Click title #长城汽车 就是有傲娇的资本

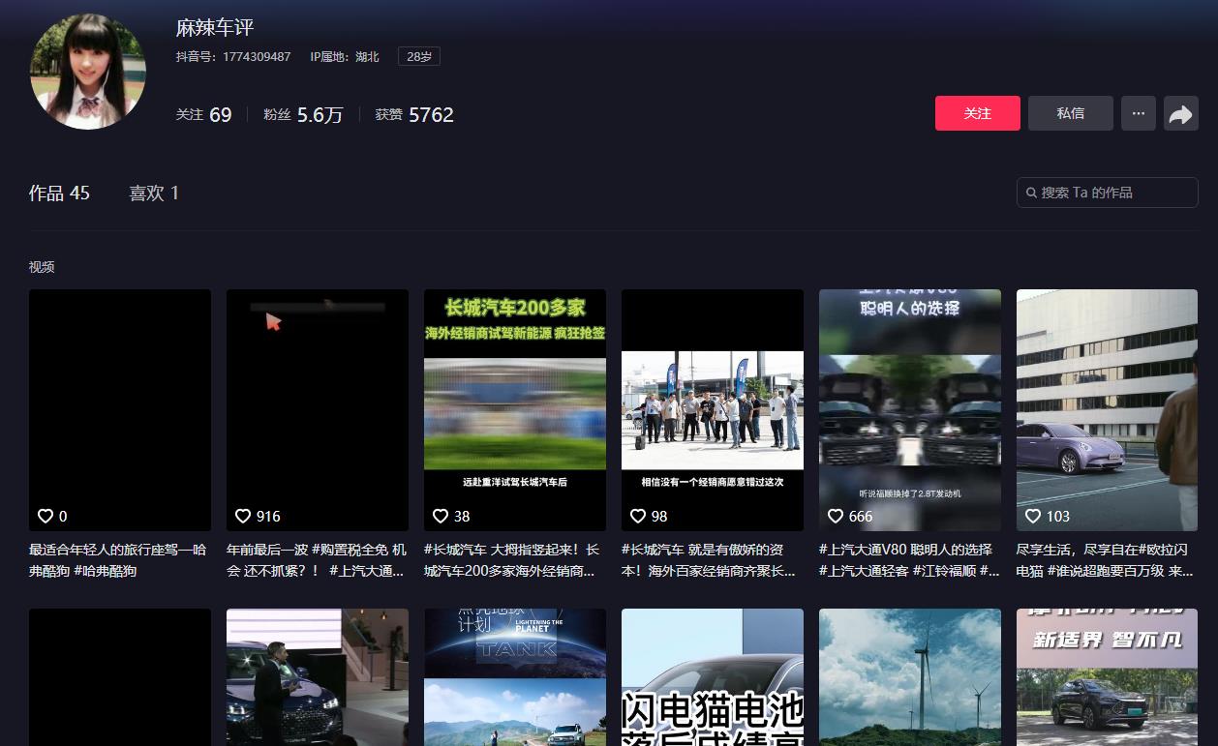pyautogui.click(x=709, y=560)
